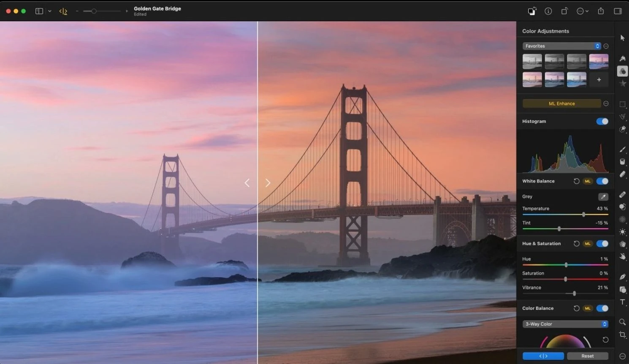Image resolution: width=629 pixels, height=364 pixels.
Task: Pick a grey point with the eyedropper
Action: pos(603,196)
